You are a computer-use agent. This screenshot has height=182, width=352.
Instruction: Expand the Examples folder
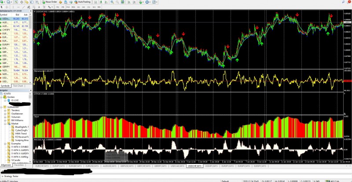point(5,144)
